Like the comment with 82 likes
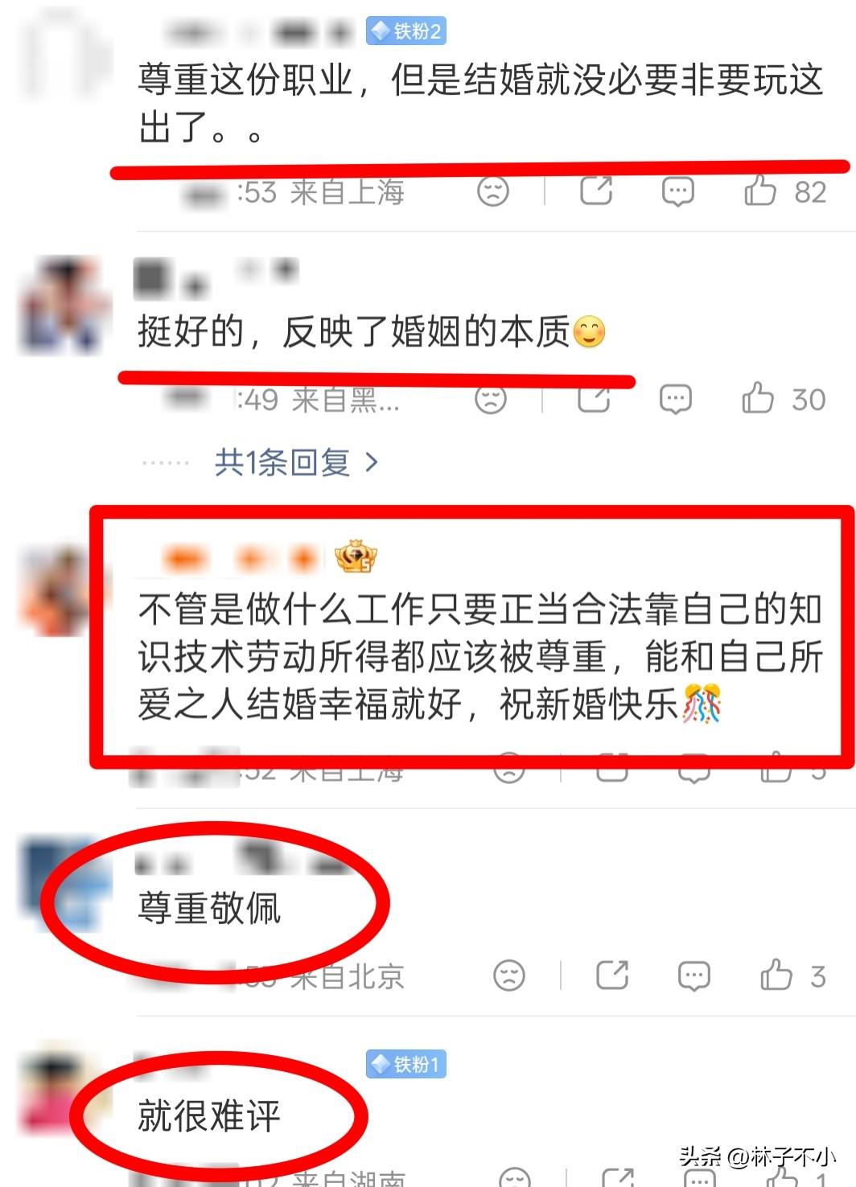 coord(760,191)
